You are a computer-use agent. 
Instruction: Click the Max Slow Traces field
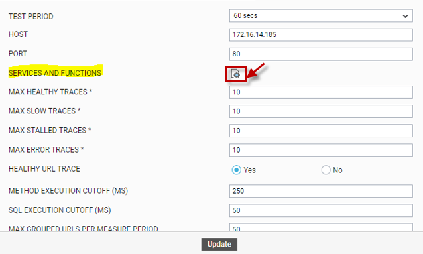click(x=321, y=111)
